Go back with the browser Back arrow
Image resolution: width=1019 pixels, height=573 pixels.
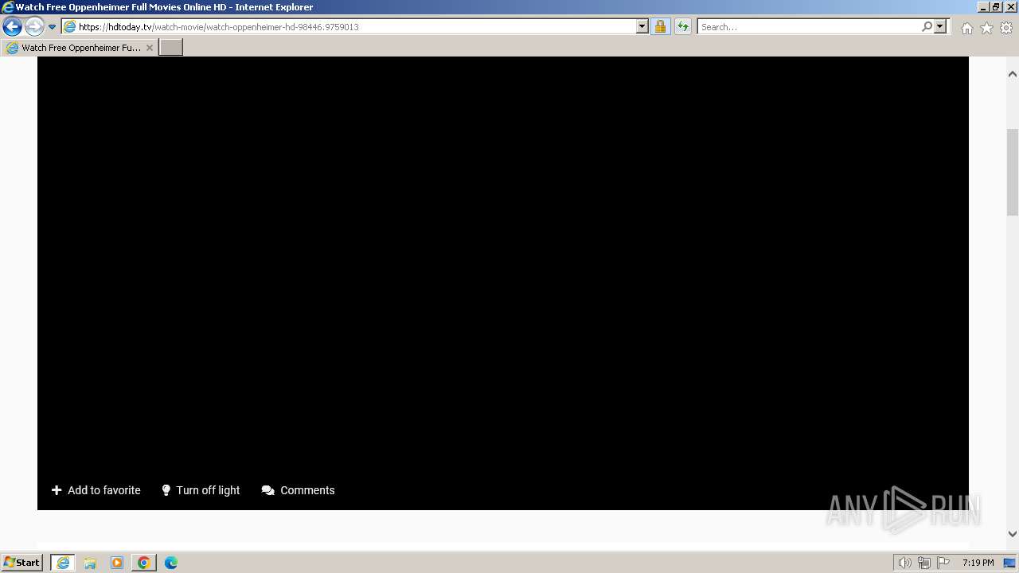click(12, 26)
